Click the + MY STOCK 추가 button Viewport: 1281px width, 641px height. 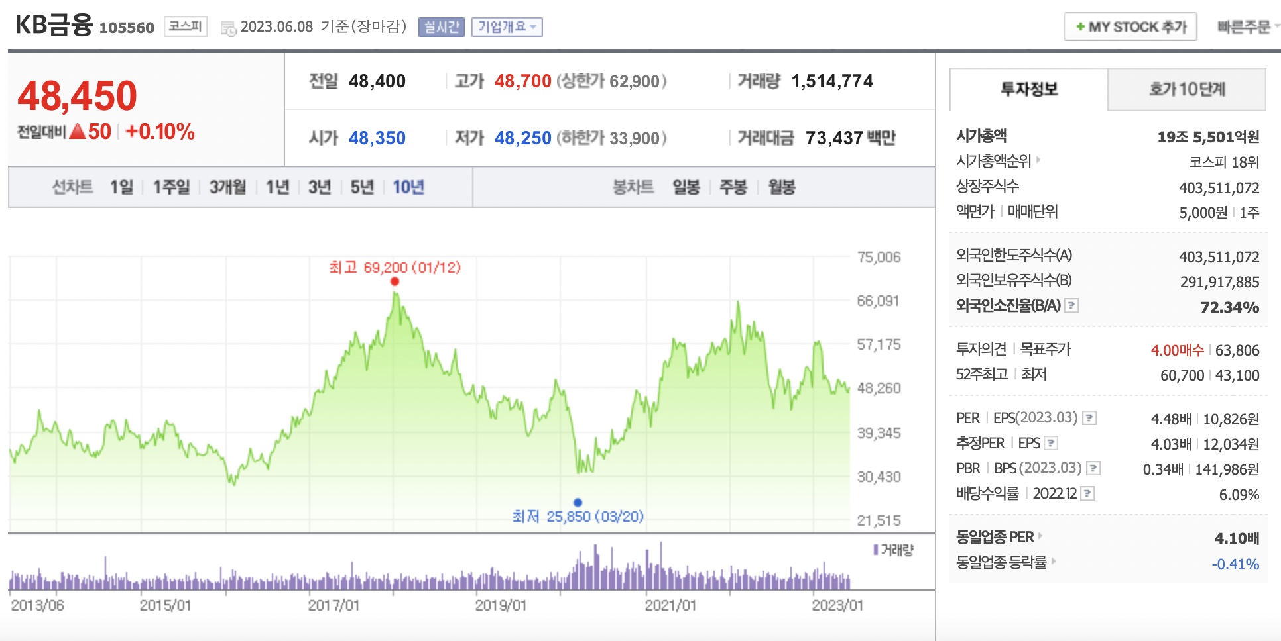[1130, 27]
